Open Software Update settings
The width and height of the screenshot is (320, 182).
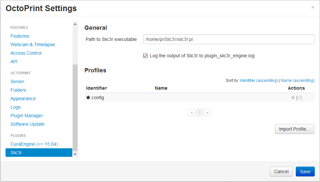tap(27, 124)
